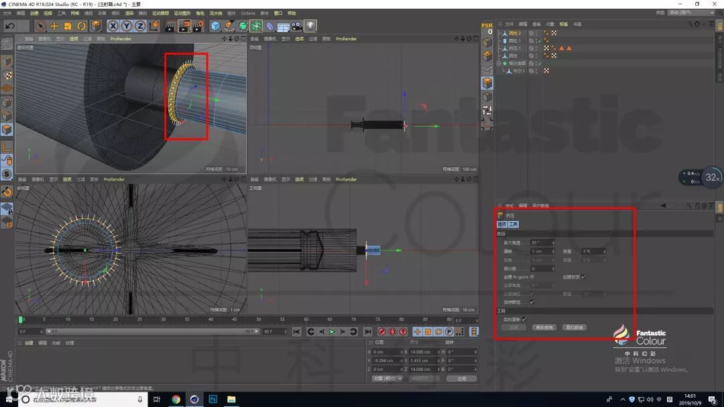Select the Move tool
The height and width of the screenshot is (407, 724).
coord(54,26)
